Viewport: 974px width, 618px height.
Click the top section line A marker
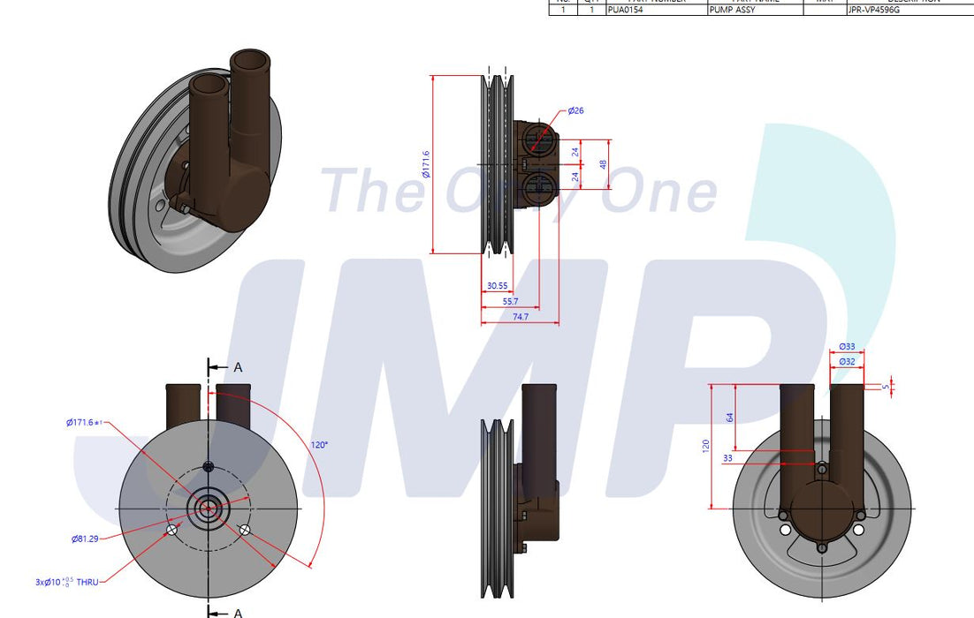pyautogui.click(x=237, y=367)
